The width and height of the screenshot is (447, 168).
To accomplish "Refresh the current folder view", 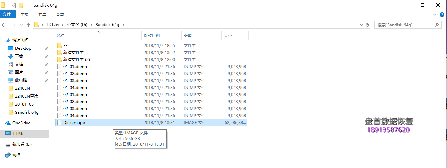I will click(367, 25).
